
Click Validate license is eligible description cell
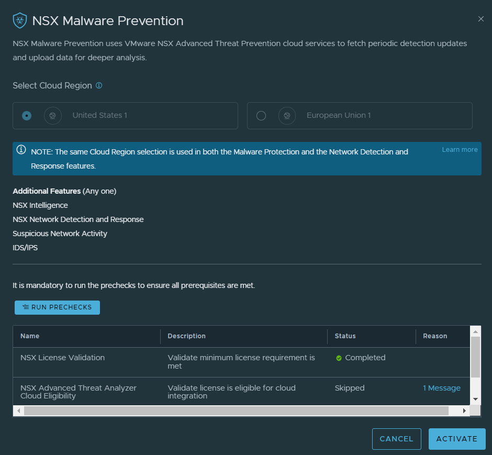point(231,392)
